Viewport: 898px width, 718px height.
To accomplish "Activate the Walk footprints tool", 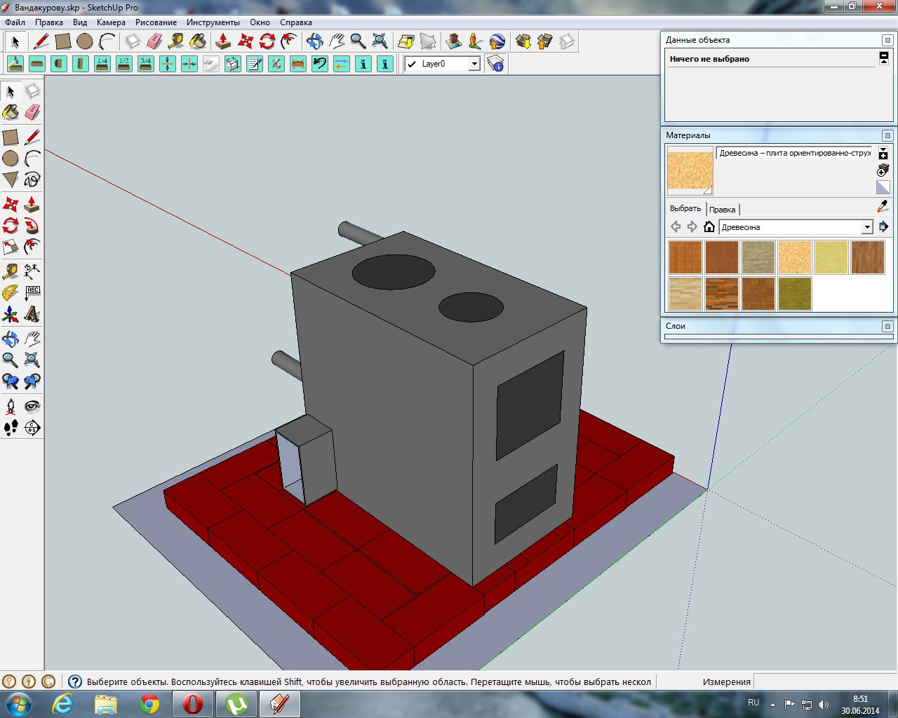I will (x=10, y=428).
